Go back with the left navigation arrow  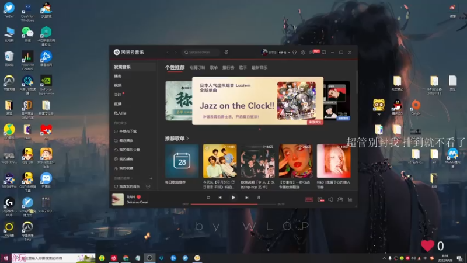pyautogui.click(x=168, y=53)
